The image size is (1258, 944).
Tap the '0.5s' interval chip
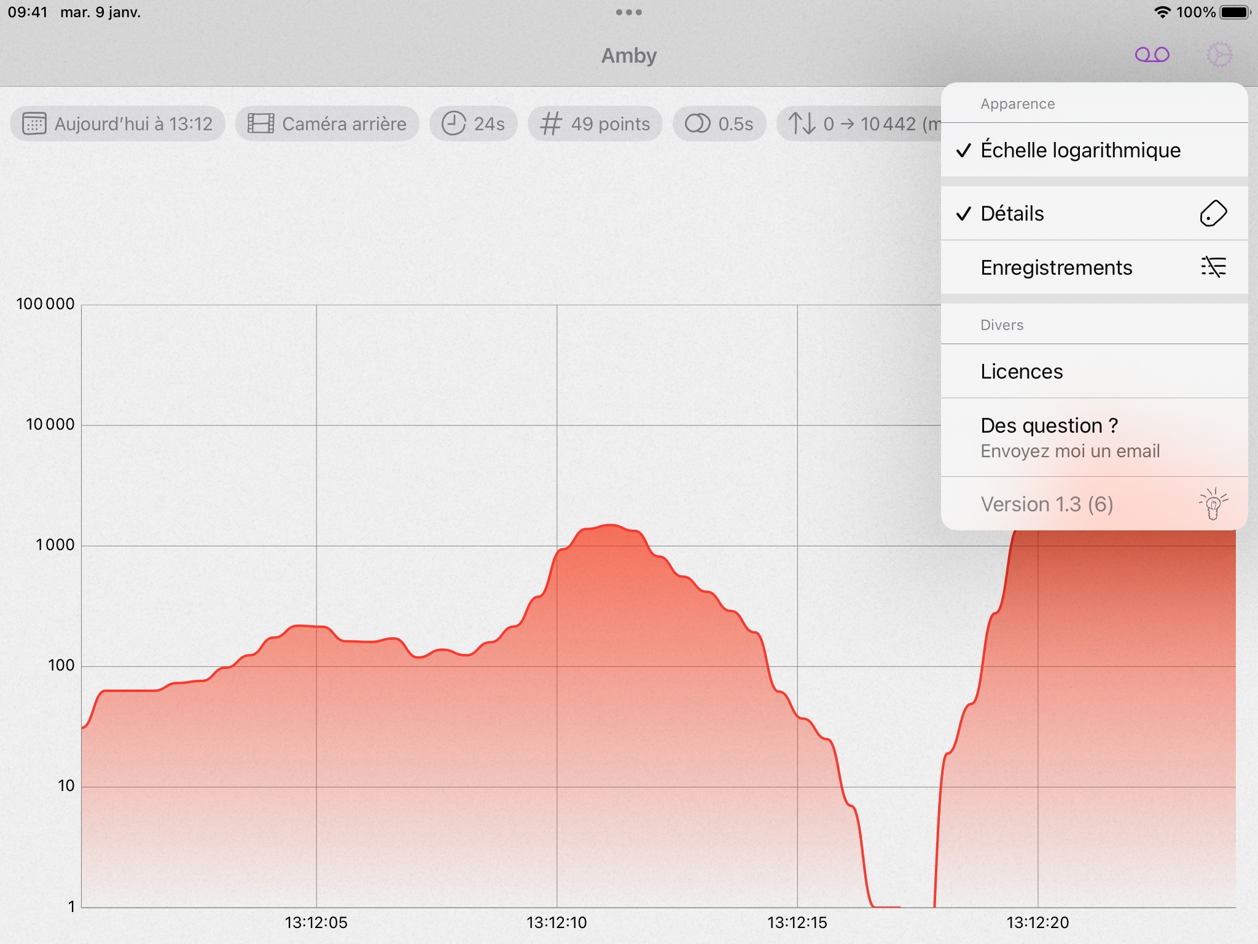click(x=719, y=124)
